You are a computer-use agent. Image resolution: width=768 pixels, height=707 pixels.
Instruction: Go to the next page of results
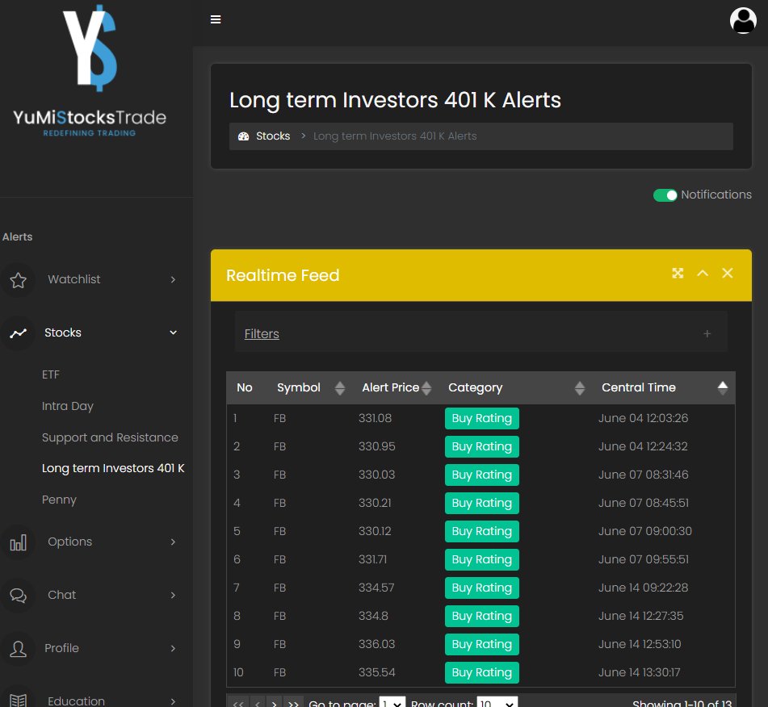point(275,703)
